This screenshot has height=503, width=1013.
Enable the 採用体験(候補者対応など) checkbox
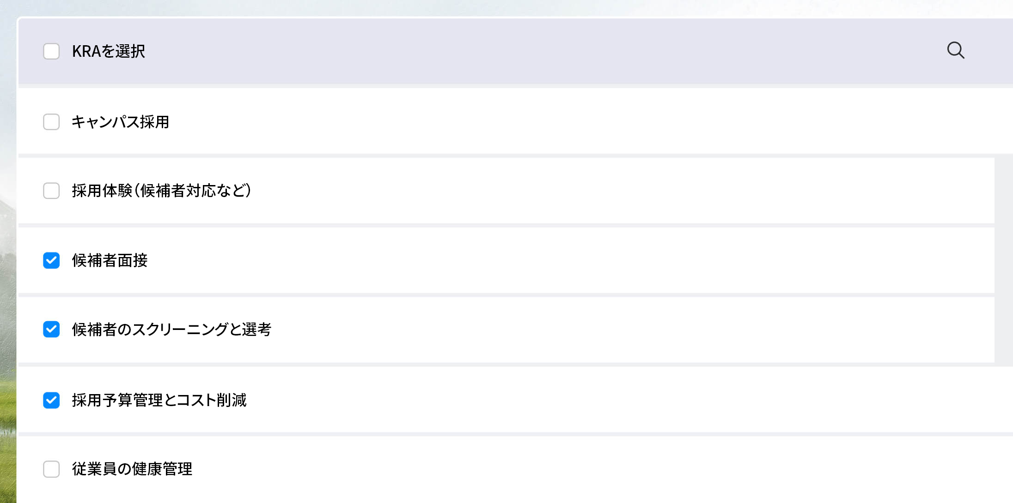click(51, 191)
